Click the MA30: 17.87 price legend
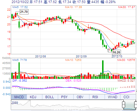This screenshot has height=111, width=137. tap(126, 7)
